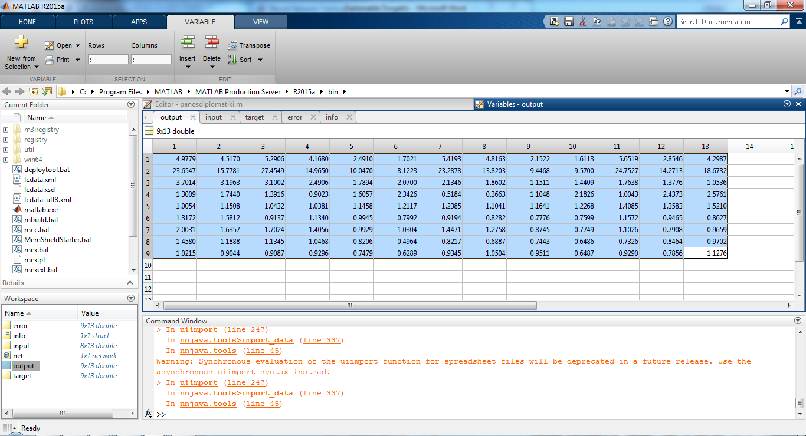Expand the m3iregistry folder
The height and width of the screenshot is (436, 806).
5,130
